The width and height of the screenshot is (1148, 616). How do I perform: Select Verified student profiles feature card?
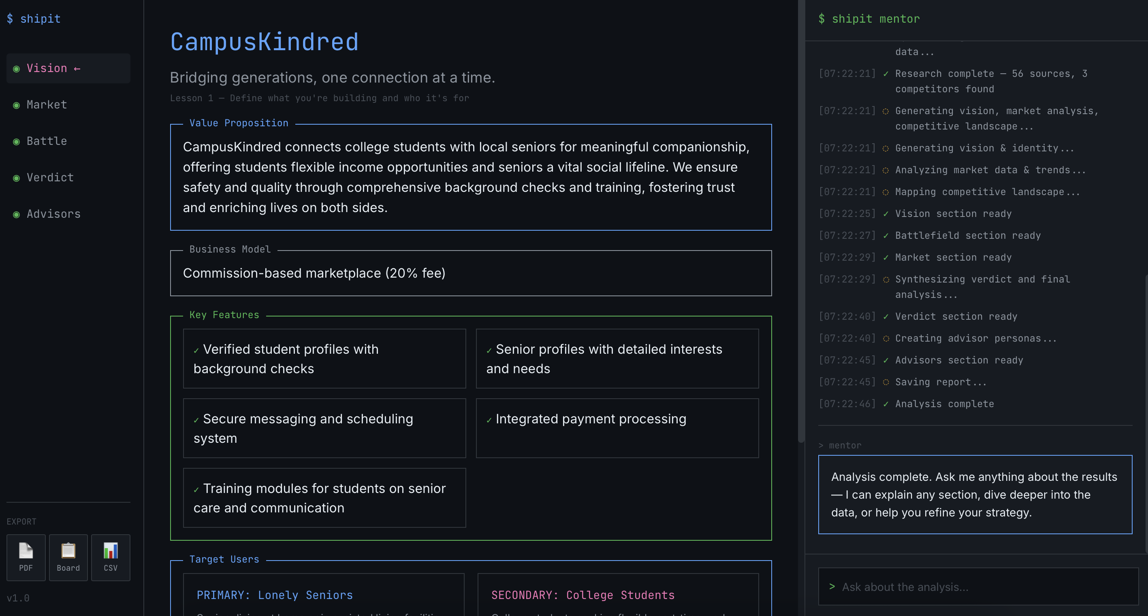pos(324,359)
